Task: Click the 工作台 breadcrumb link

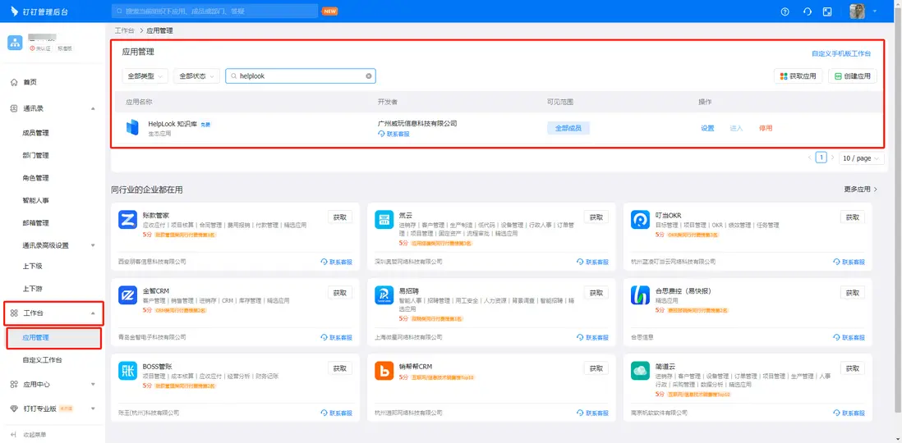Action: click(x=124, y=30)
